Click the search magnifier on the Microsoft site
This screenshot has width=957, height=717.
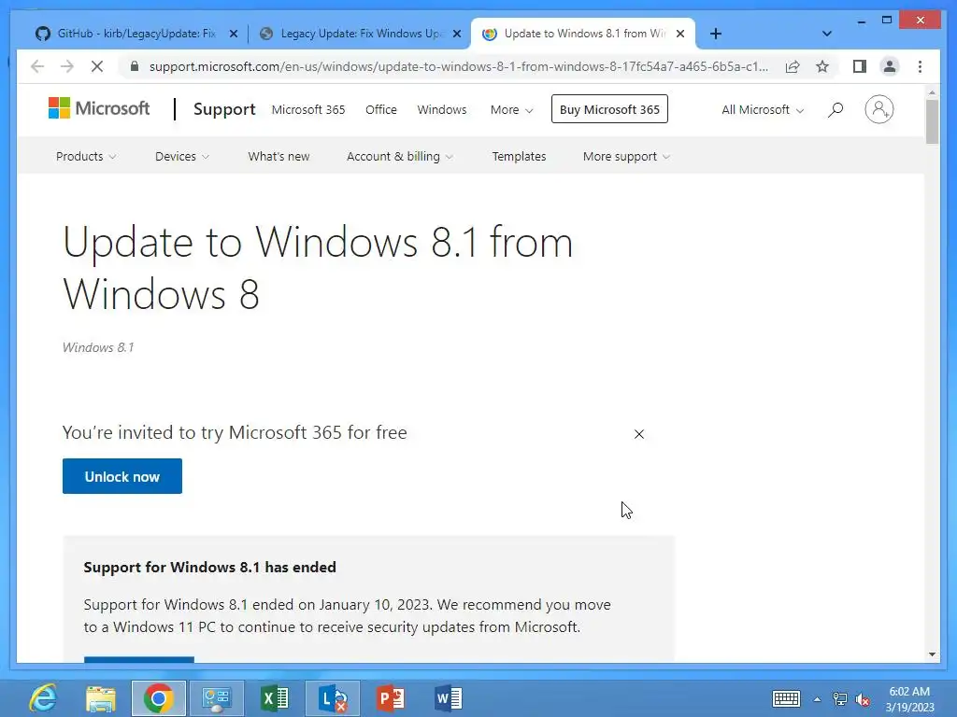click(836, 110)
